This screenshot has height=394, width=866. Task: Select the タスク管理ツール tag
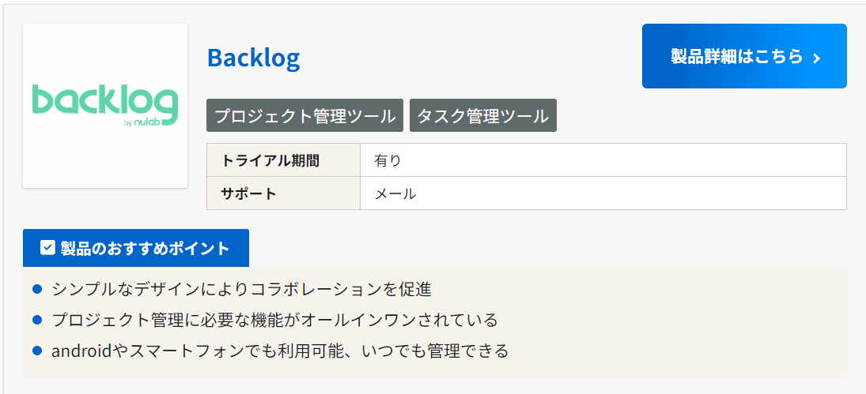coord(483,116)
